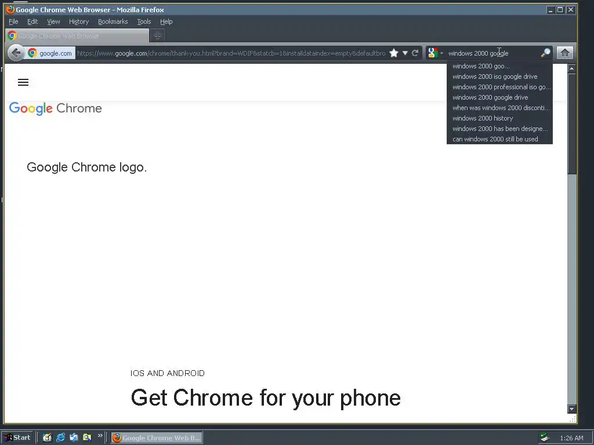Open the History menu
The height and width of the screenshot is (445, 594).
pyautogui.click(x=79, y=21)
